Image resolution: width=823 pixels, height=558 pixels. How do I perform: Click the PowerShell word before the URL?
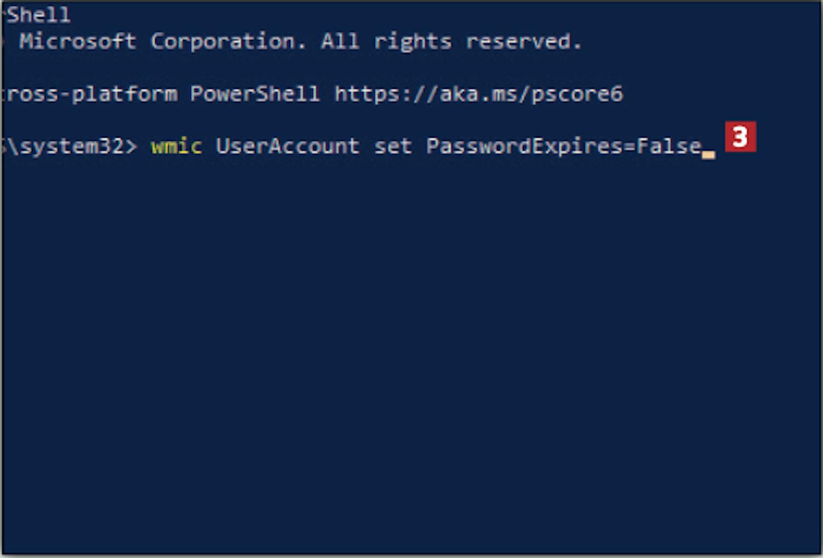pyautogui.click(x=255, y=94)
